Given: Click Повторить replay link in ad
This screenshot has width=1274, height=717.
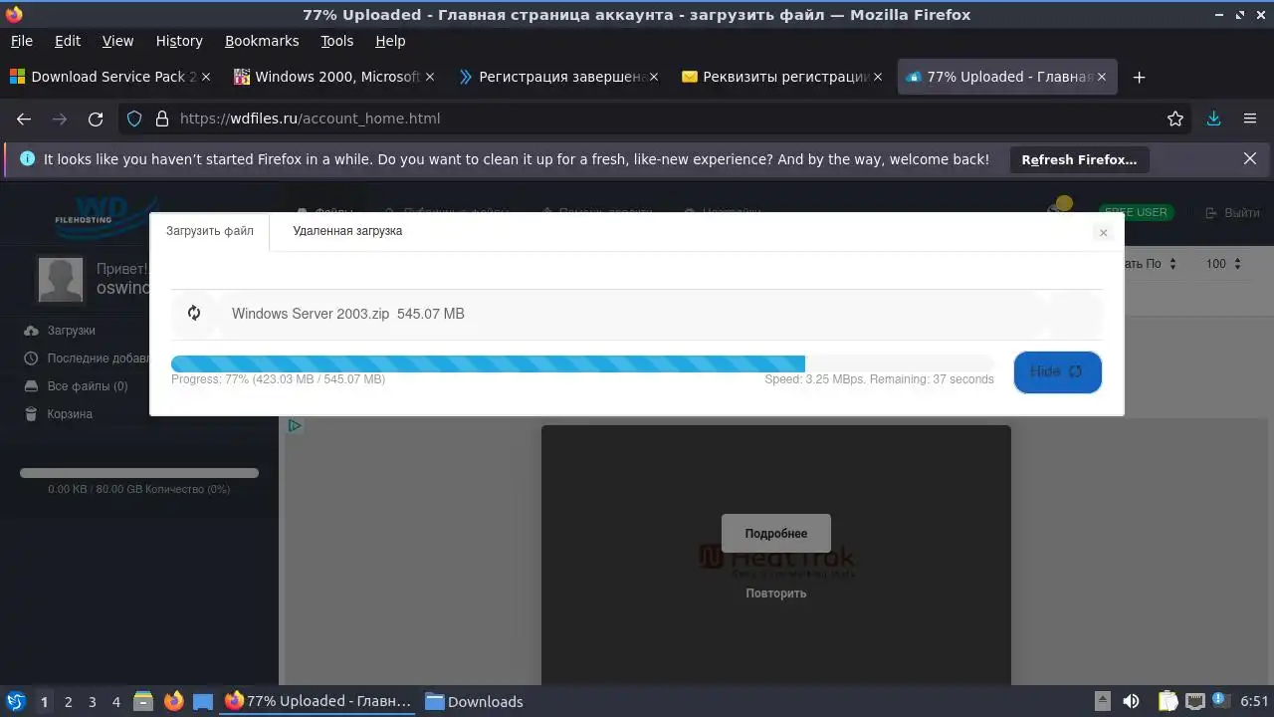Looking at the screenshot, I should 776,594.
